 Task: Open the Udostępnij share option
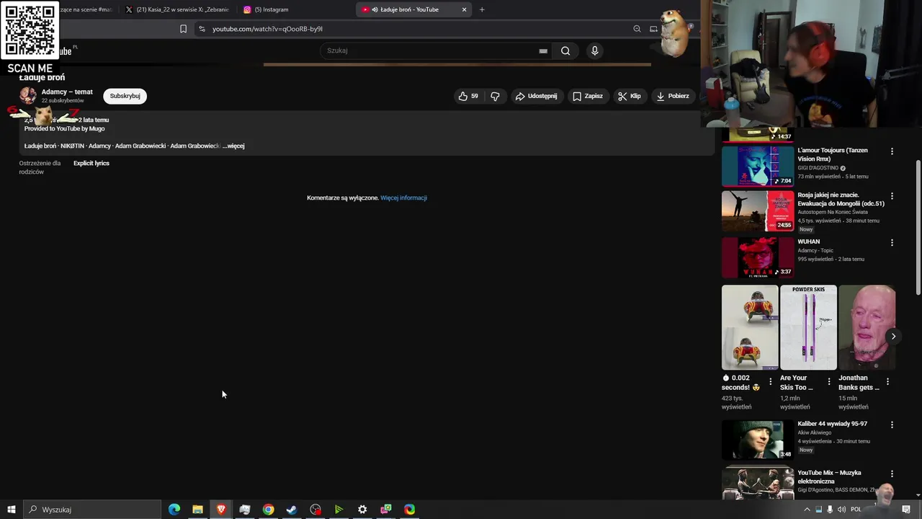click(536, 96)
